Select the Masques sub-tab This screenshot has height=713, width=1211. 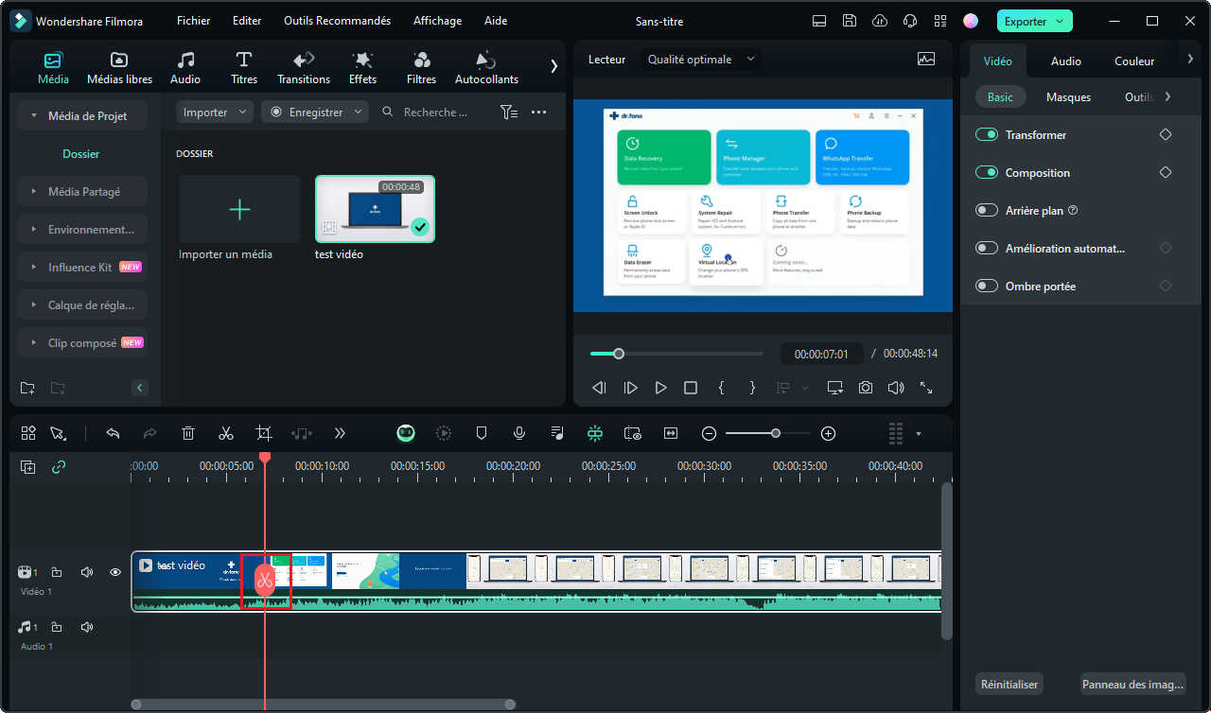[1068, 96]
